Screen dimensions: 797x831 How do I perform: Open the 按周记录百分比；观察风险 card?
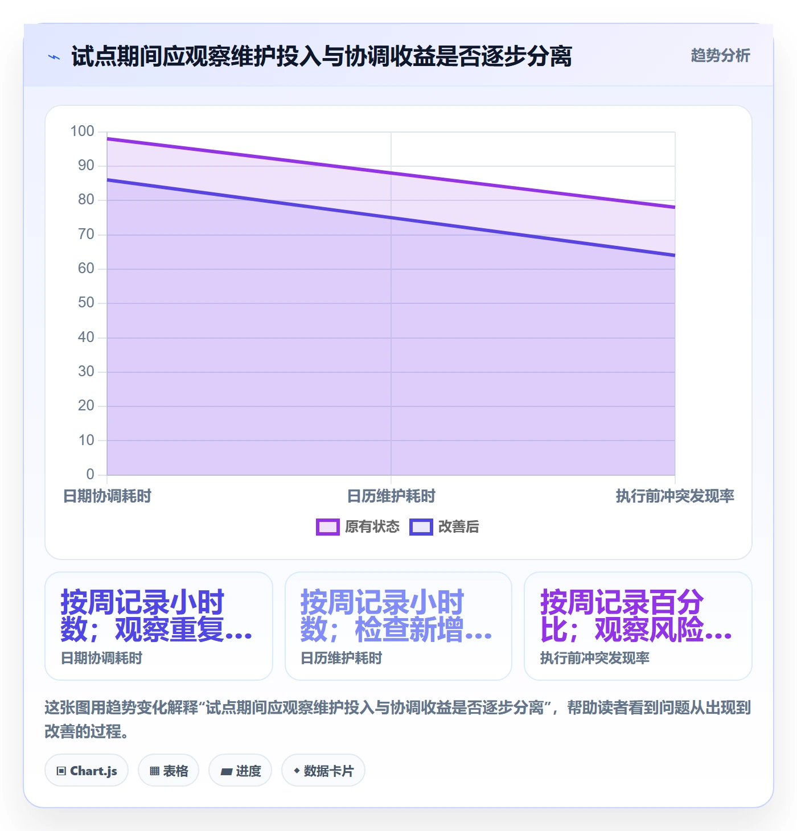pyautogui.click(x=638, y=626)
